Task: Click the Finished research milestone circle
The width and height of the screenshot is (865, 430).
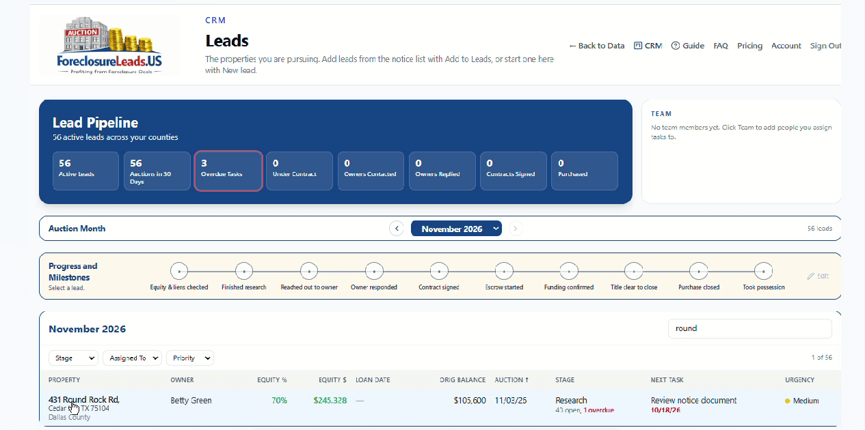Action: click(x=244, y=271)
